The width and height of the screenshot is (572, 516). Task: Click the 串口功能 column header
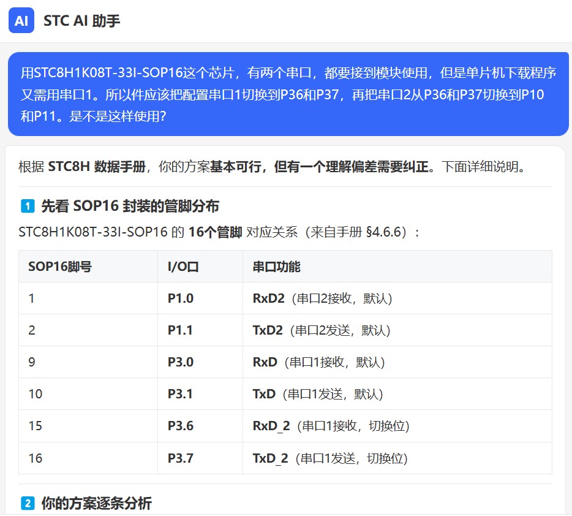click(397, 267)
